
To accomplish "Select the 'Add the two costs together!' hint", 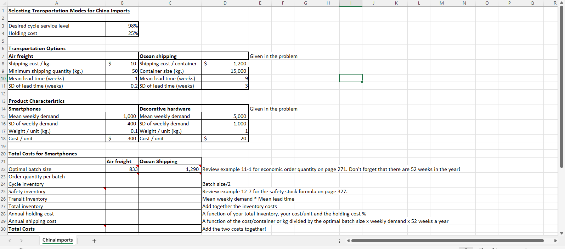I will pyautogui.click(x=234, y=229).
